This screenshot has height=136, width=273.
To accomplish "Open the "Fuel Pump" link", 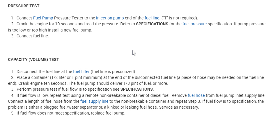I will point(43,18).
